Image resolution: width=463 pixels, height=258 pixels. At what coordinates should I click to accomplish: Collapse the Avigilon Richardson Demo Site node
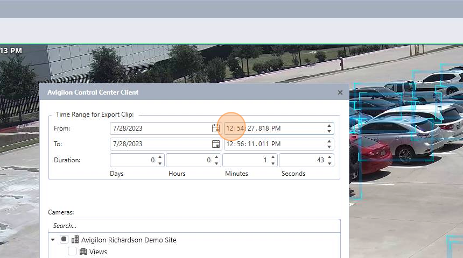tap(53, 240)
